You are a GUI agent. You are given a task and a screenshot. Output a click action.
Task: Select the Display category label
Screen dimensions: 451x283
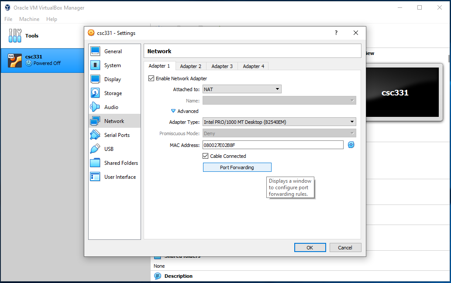[113, 79]
